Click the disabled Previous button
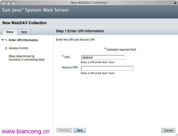 pos(64,130)
